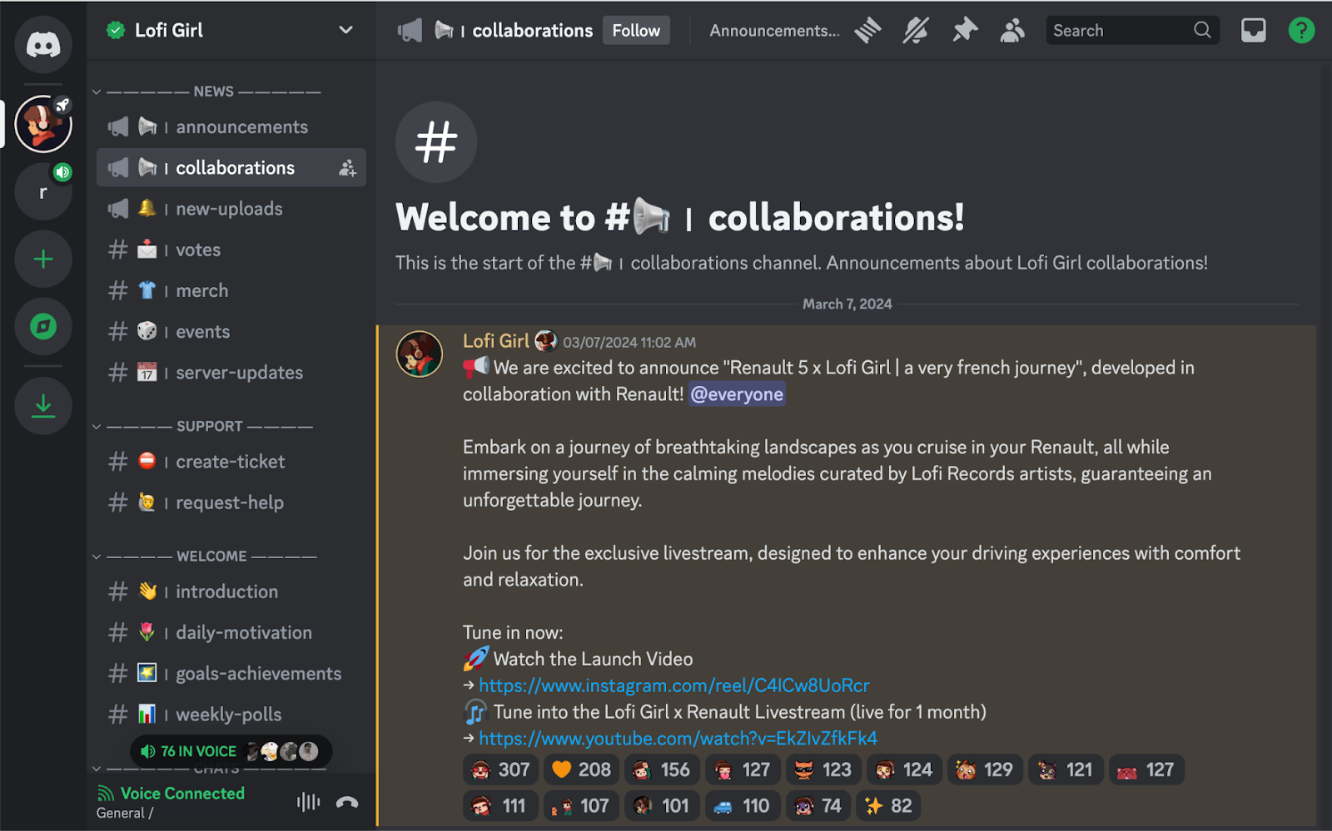
Task: Add a new server with the plus icon
Action: 43,259
